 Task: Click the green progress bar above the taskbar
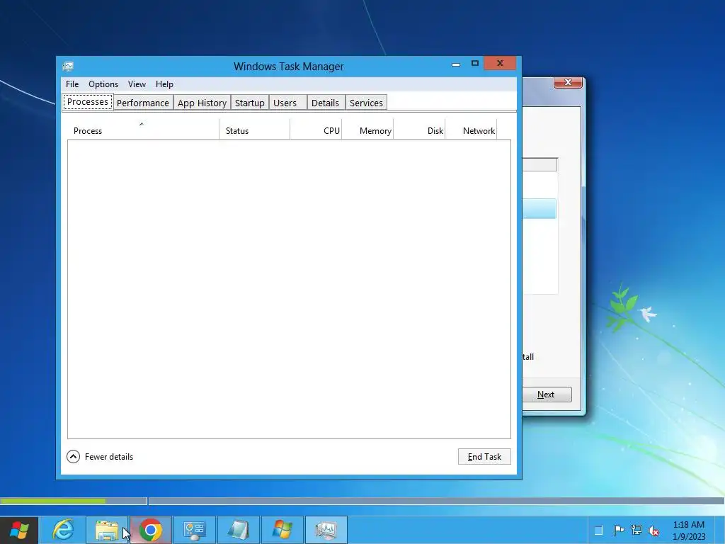coord(52,501)
